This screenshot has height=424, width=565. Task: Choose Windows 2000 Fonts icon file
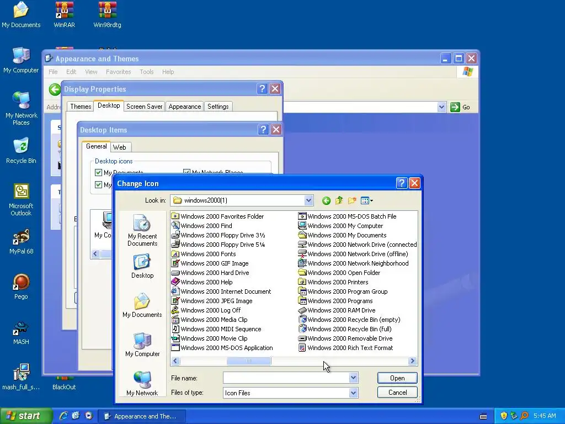(x=204, y=254)
